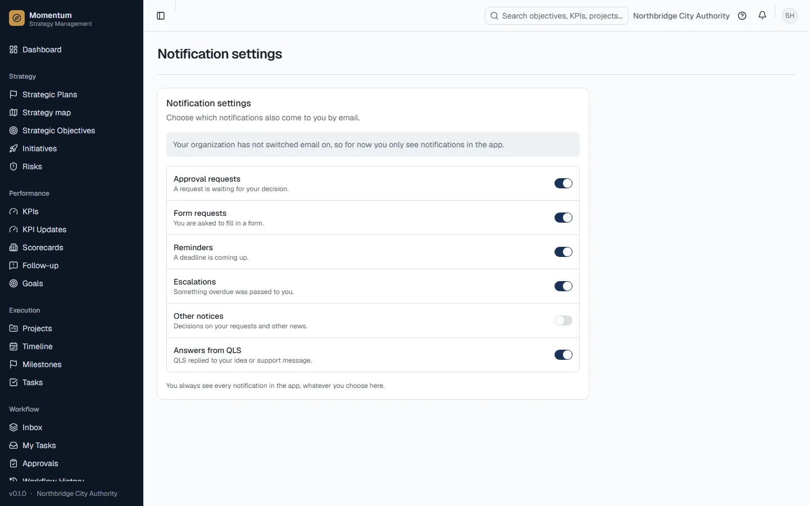The height and width of the screenshot is (506, 809).
Task: Disable the Approval requests email toggle
Action: point(563,183)
